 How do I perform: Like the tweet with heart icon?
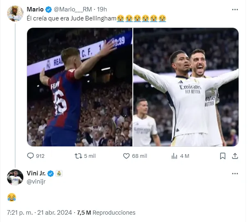pos(127,156)
